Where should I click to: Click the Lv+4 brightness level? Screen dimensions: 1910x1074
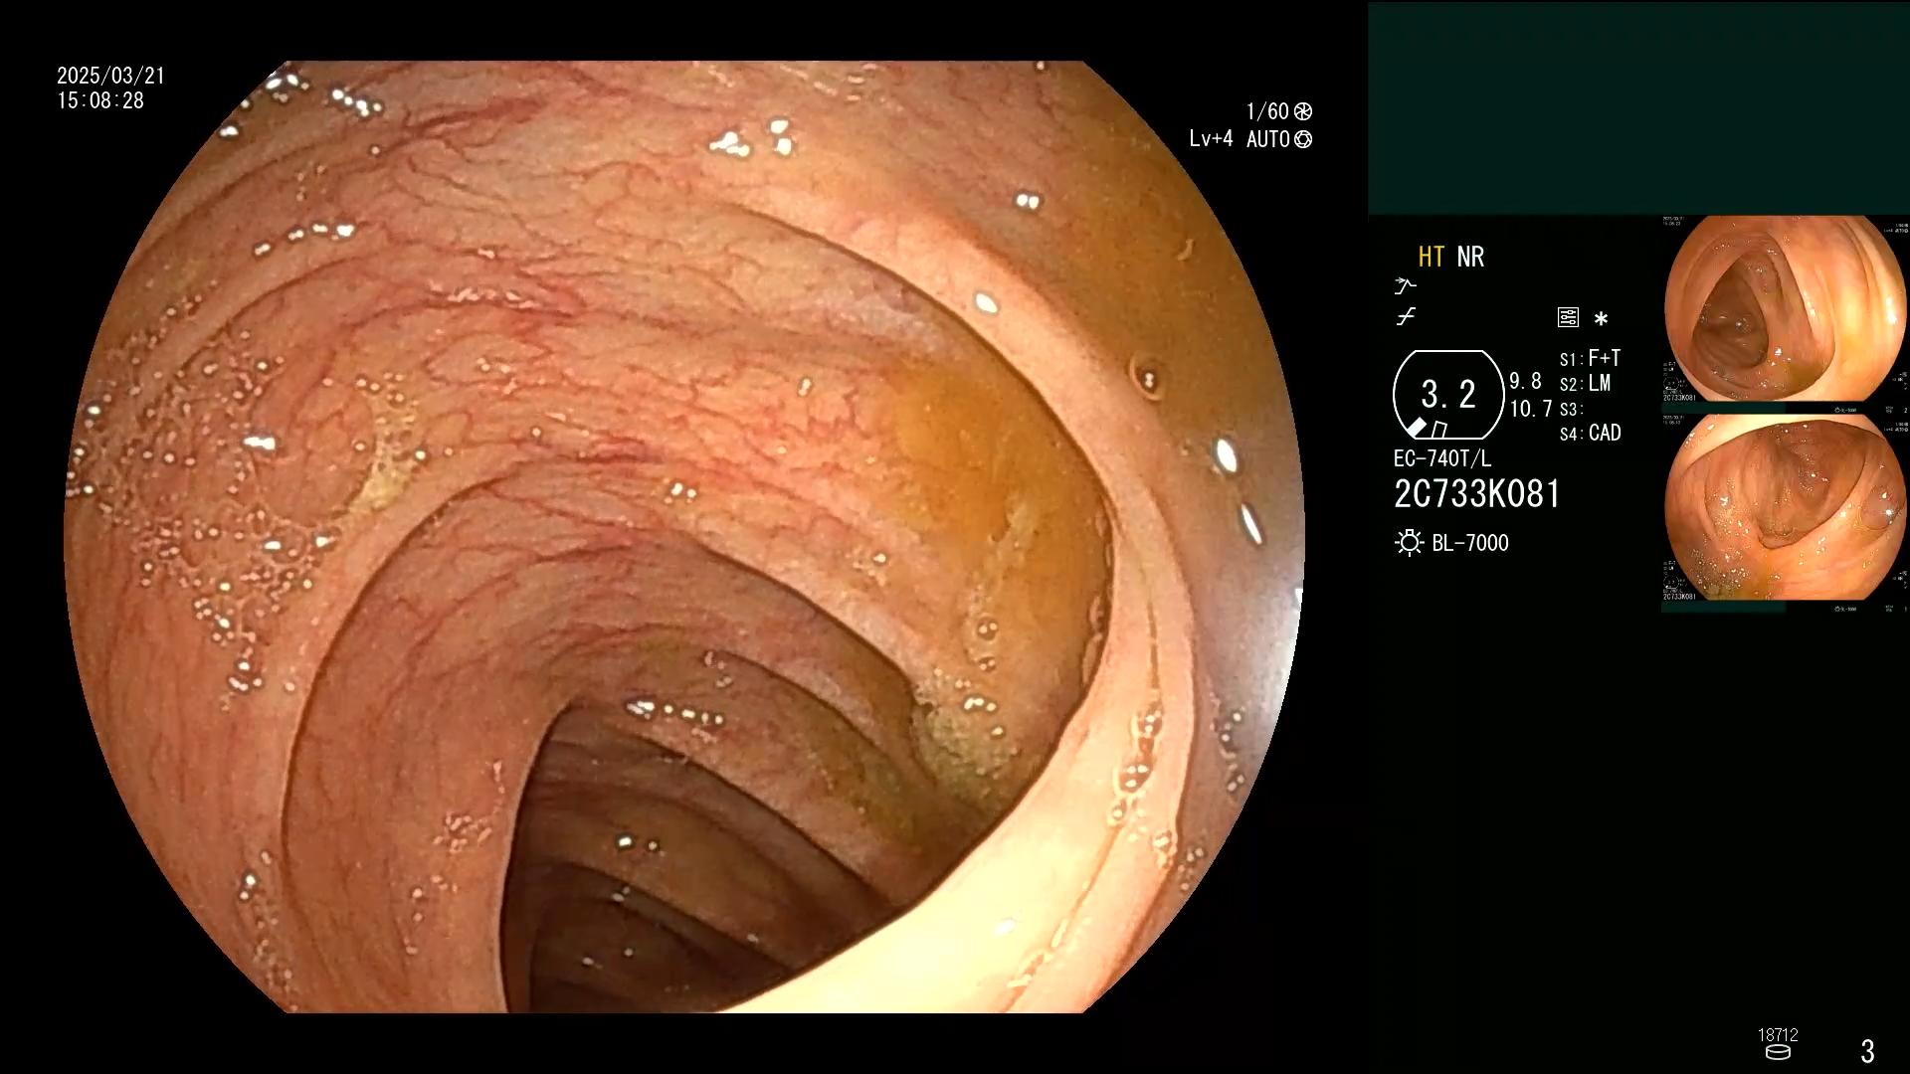pos(1211,139)
